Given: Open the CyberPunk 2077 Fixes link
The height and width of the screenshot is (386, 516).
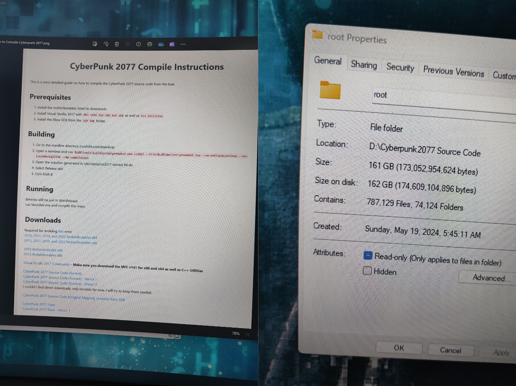Looking at the screenshot, I should point(39,304).
